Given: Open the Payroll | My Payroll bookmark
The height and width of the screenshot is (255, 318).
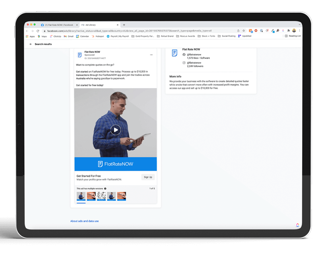Looking at the screenshot, I should coord(118,36).
